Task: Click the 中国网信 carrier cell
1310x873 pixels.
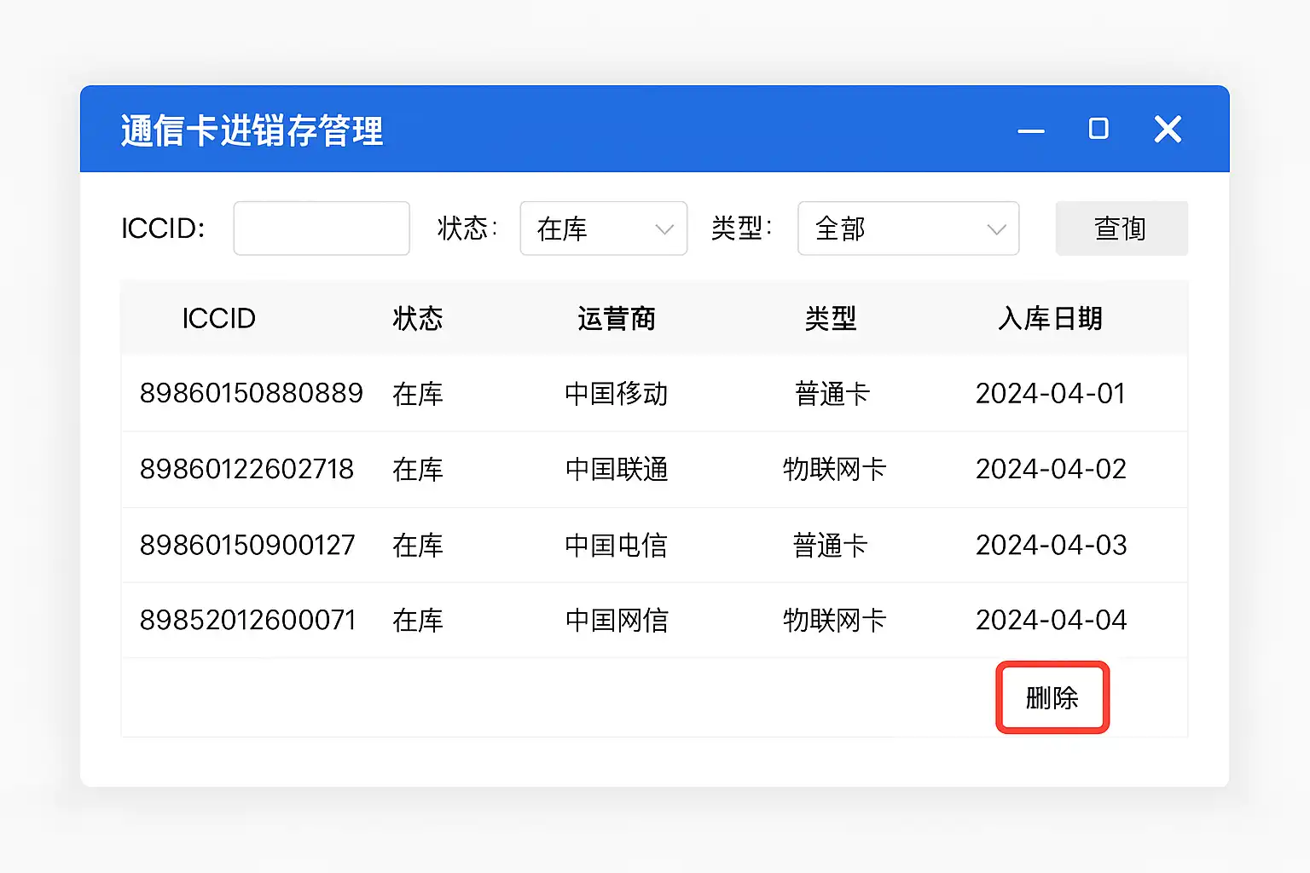Action: 617,620
